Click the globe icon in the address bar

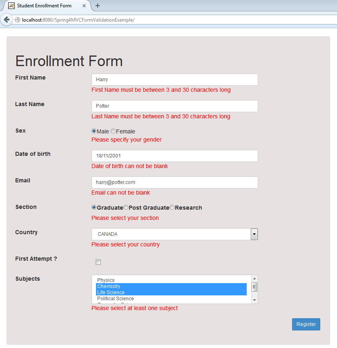[17, 19]
